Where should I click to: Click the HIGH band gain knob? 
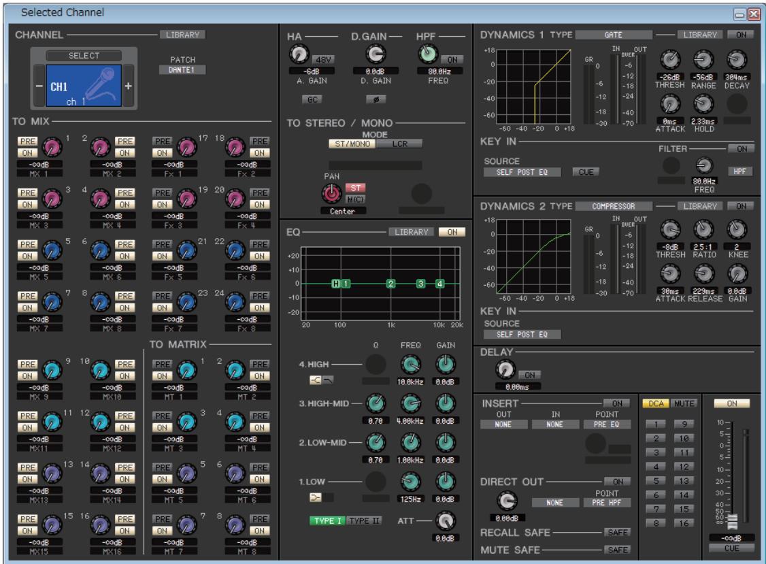coord(445,365)
